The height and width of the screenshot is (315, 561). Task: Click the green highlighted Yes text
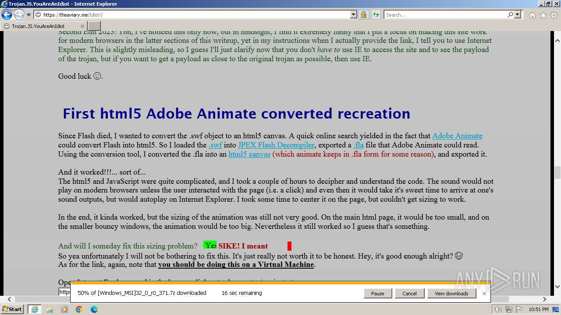click(210, 245)
